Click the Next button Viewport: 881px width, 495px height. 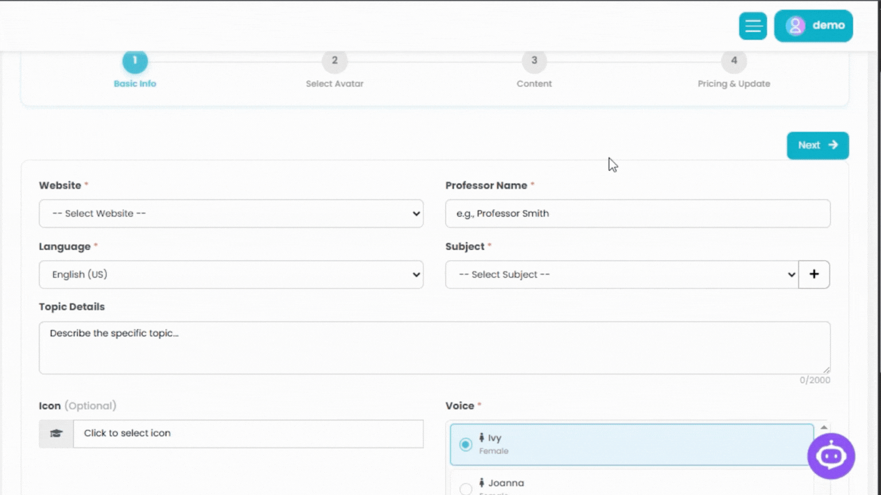tap(817, 146)
